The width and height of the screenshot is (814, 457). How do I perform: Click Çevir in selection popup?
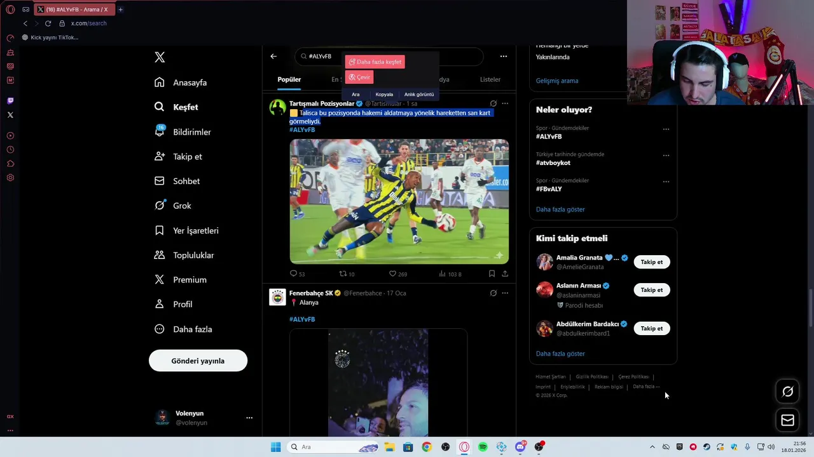pos(359,77)
